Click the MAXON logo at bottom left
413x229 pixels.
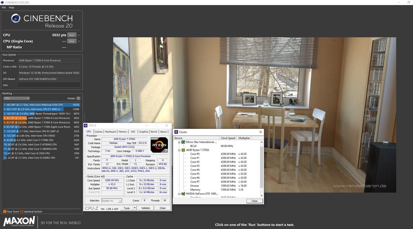(19, 222)
